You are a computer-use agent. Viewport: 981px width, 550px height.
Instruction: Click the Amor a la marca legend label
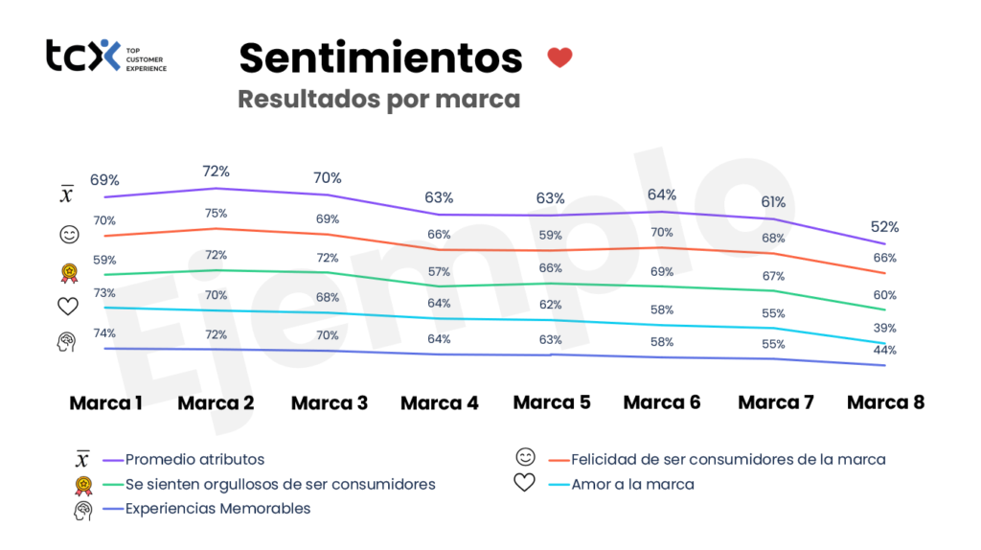click(x=632, y=484)
